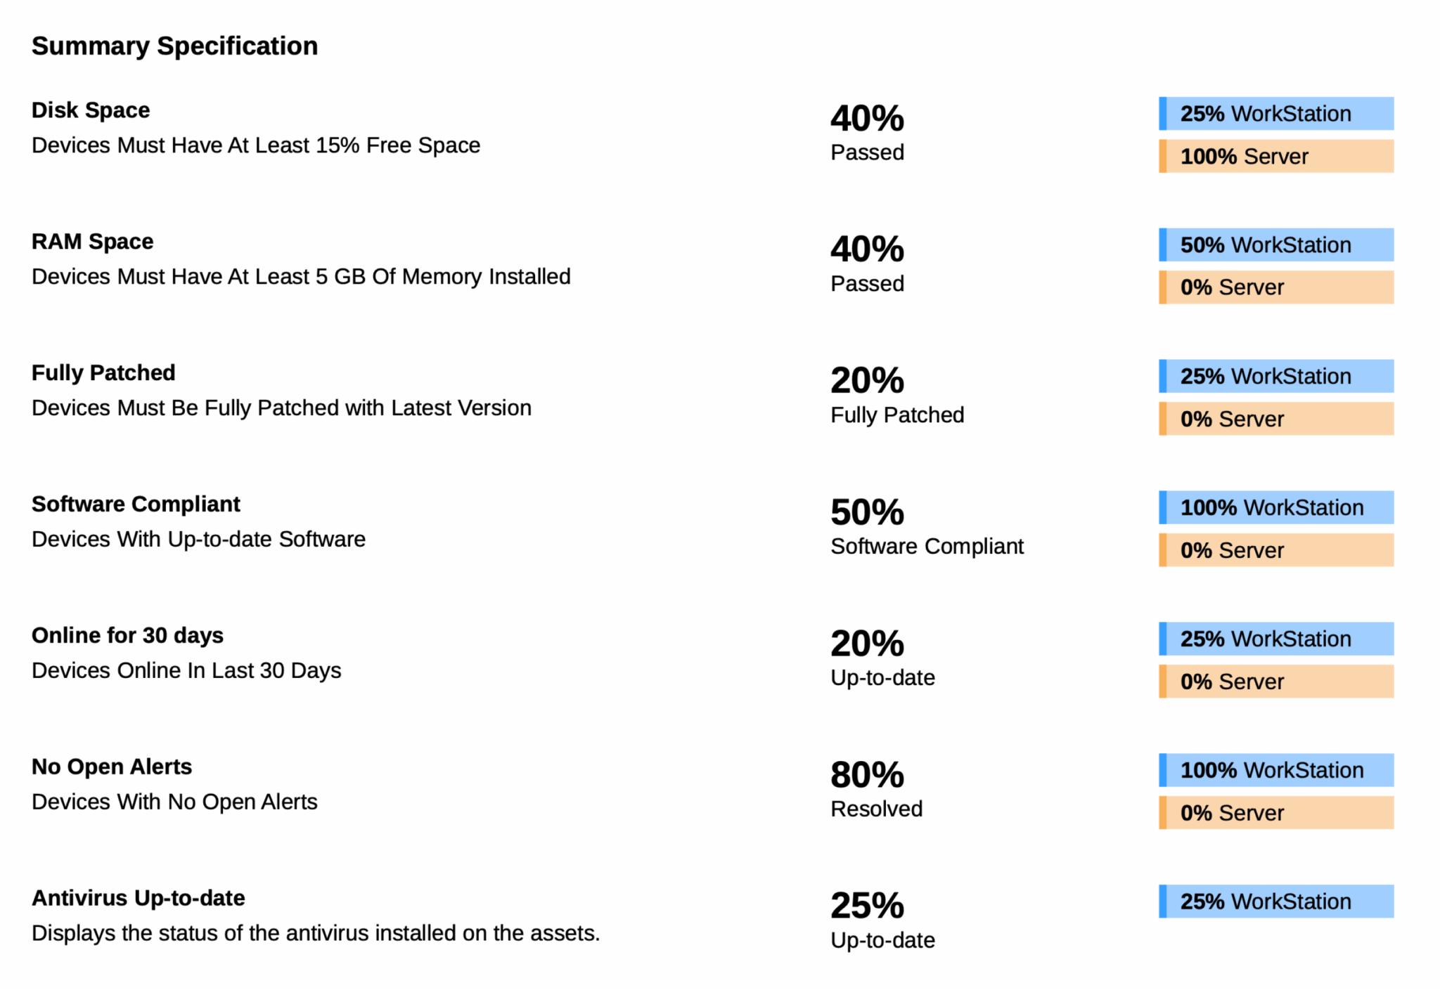
Task: Open the Software Compliant heading
Action: click(136, 504)
